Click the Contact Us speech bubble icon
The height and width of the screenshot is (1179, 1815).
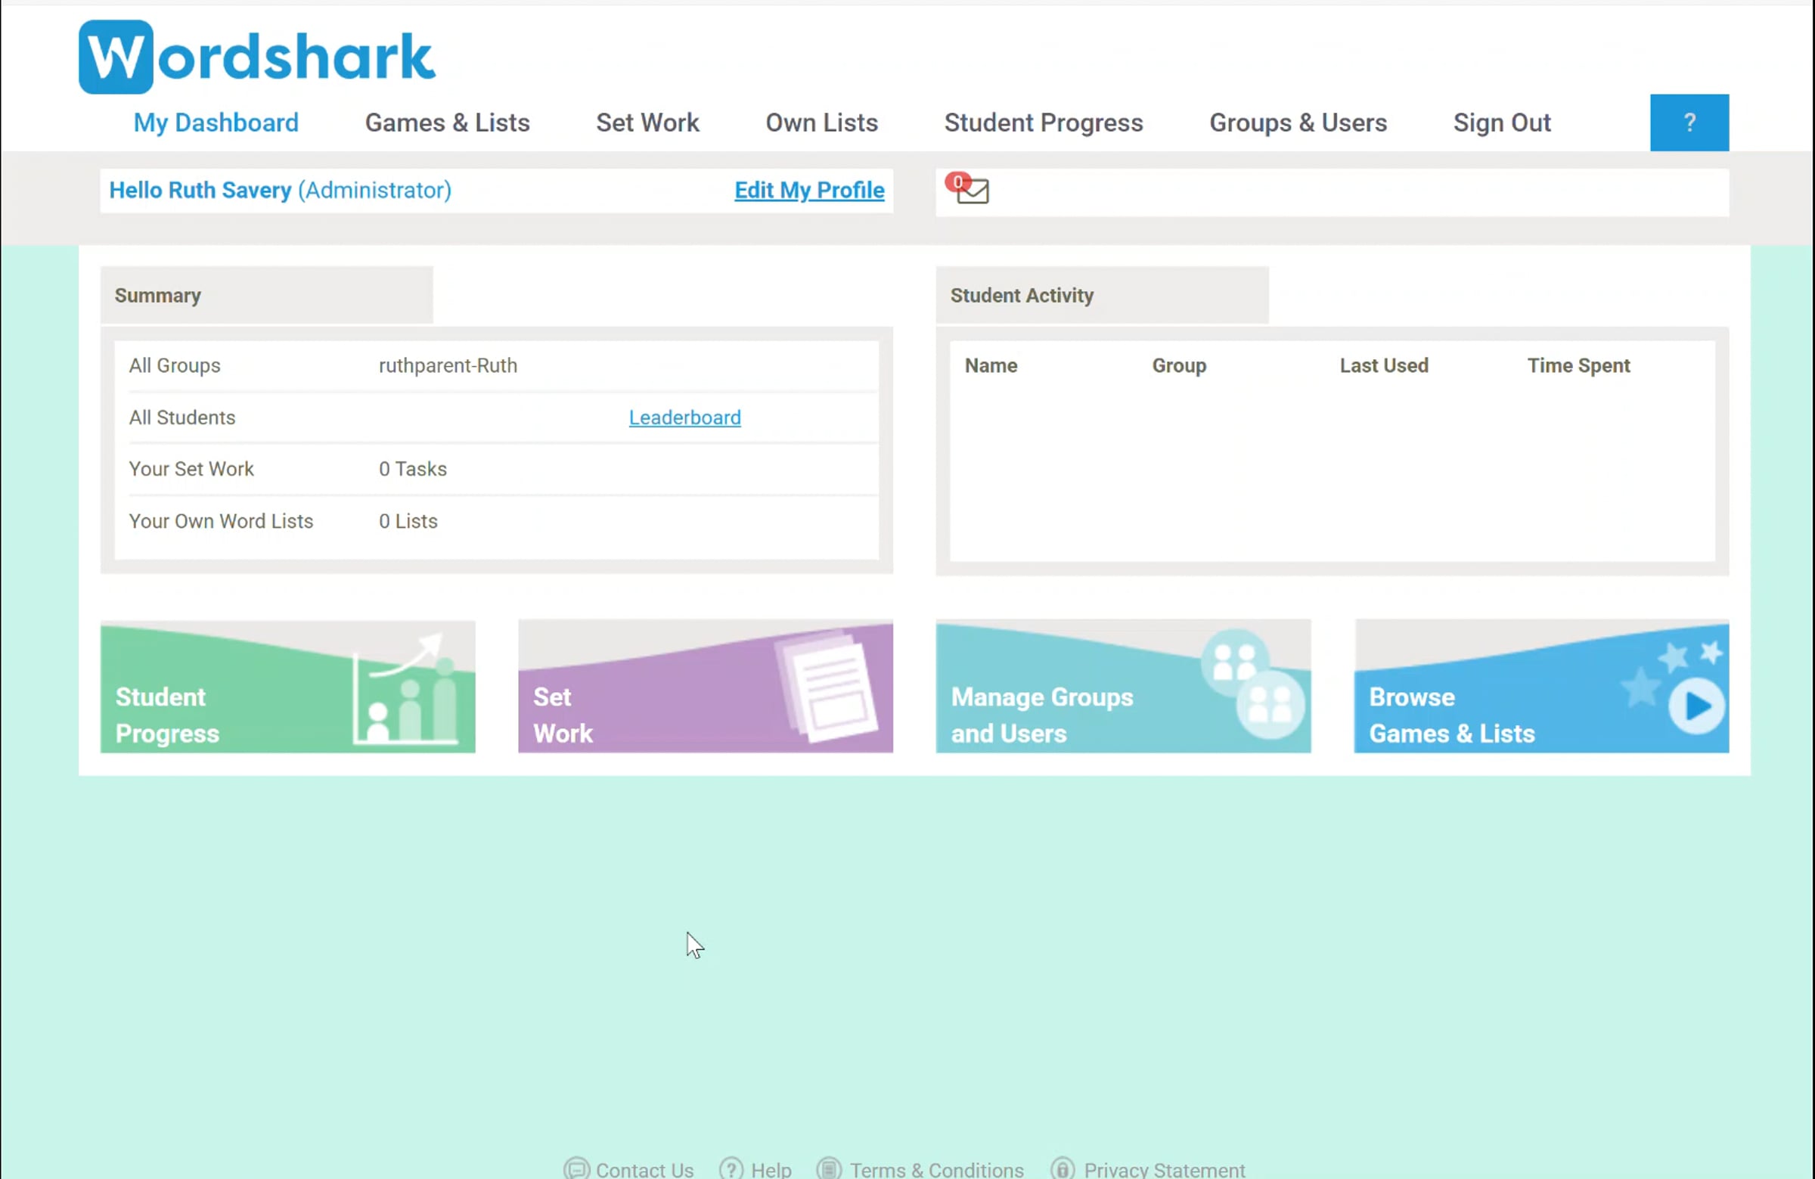click(576, 1169)
